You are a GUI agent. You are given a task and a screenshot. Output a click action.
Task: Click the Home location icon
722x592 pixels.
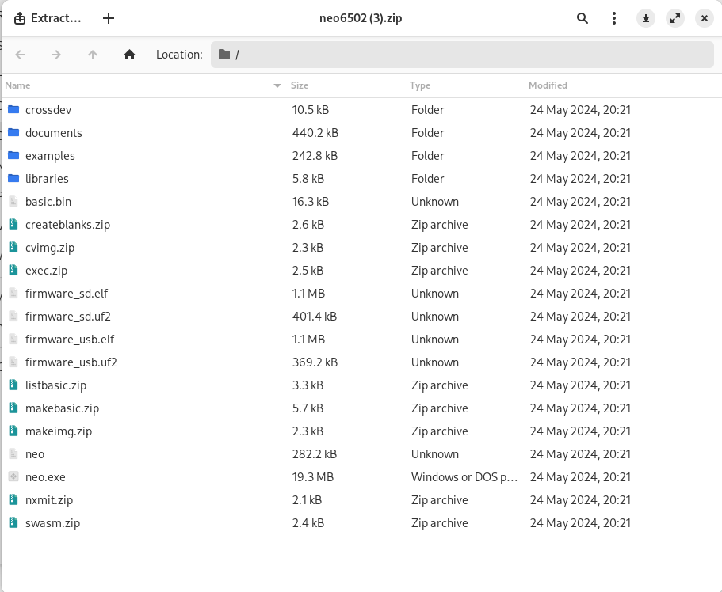(x=129, y=55)
